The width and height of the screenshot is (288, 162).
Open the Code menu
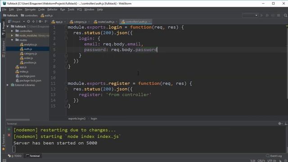[41, 9]
